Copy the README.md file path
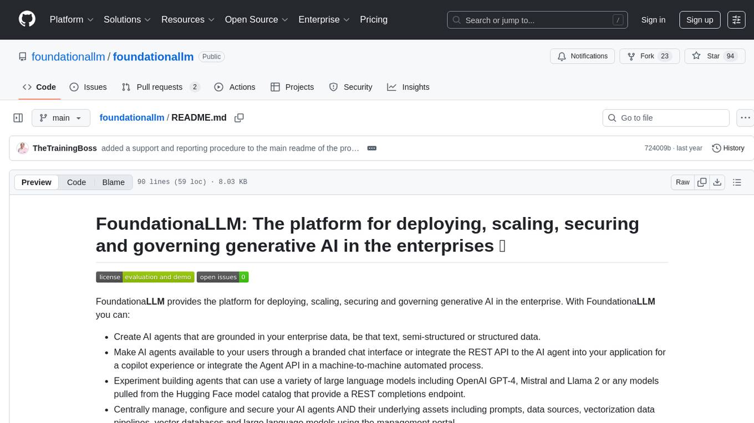This screenshot has height=423, width=754. 239,118
